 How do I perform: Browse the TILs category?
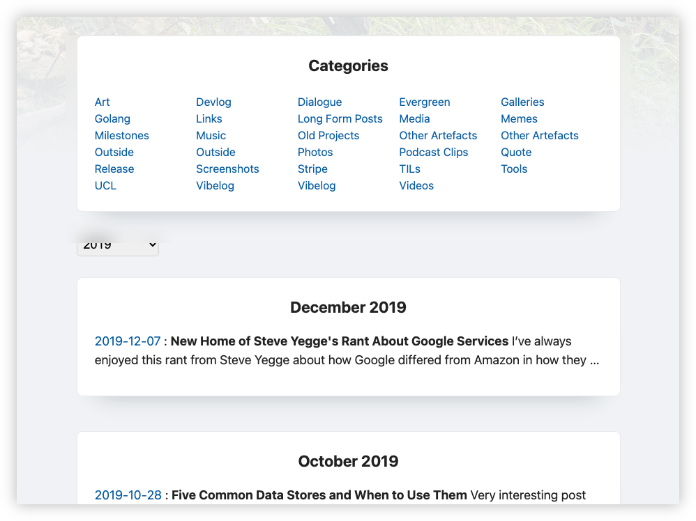409,169
